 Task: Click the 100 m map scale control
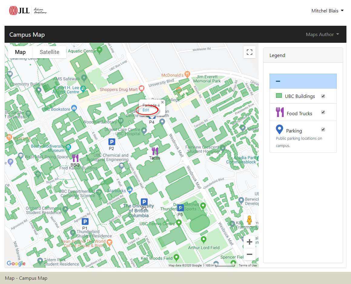[x=220, y=266]
